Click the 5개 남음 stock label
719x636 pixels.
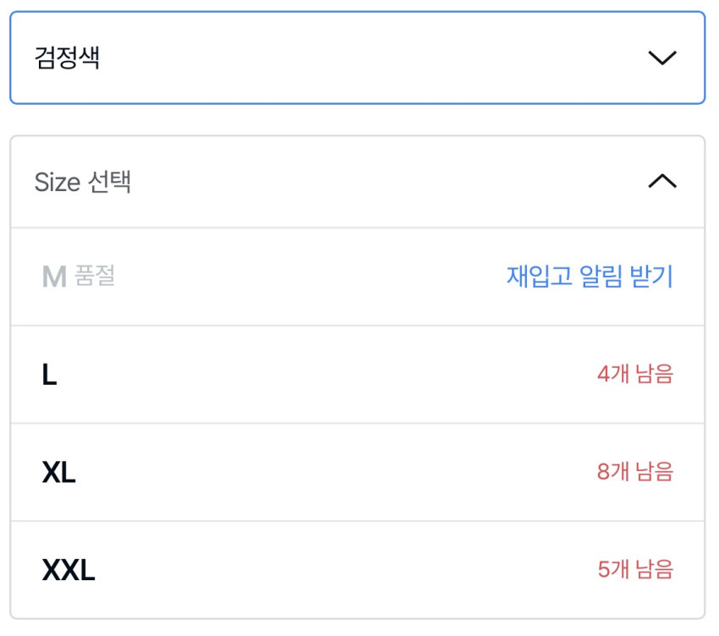tap(634, 570)
